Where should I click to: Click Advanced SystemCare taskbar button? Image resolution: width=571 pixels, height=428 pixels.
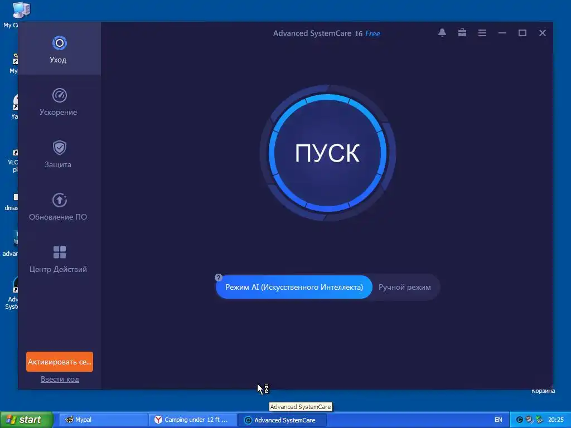pyautogui.click(x=282, y=420)
